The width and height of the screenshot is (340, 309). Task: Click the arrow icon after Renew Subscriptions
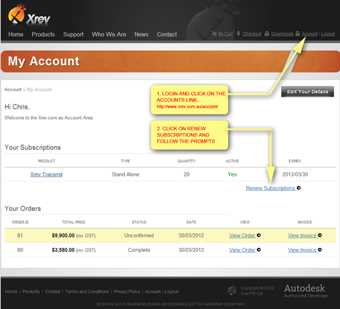coord(299,188)
